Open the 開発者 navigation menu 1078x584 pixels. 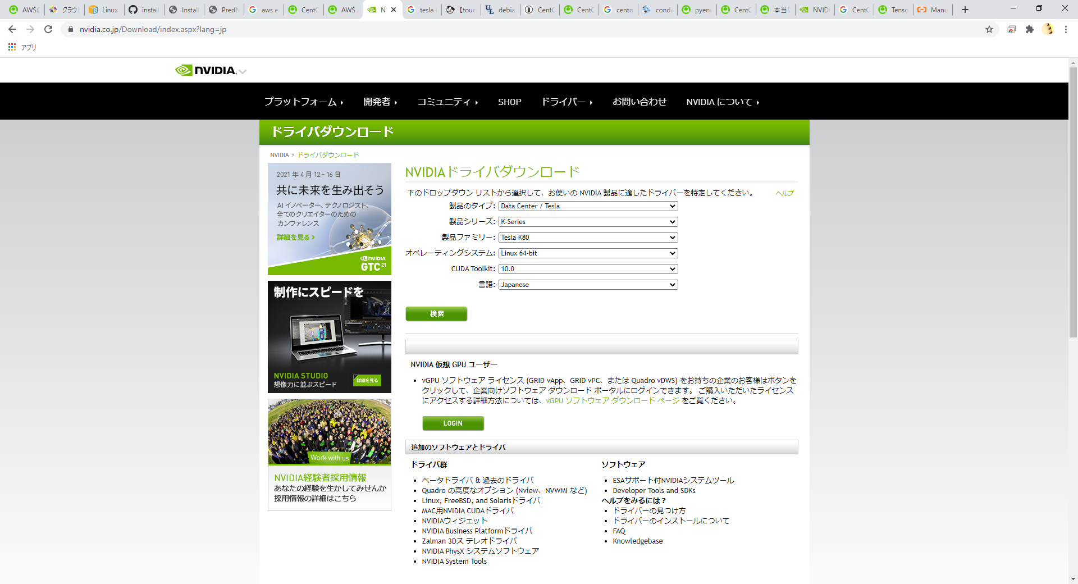pos(380,102)
